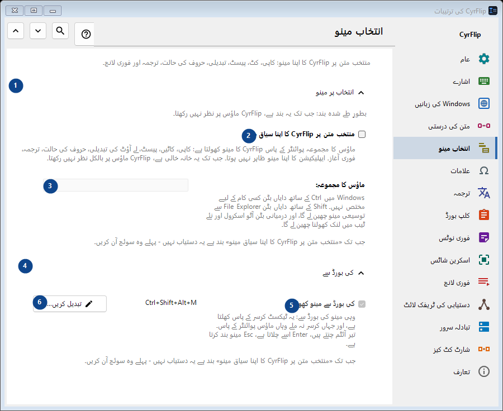The height and width of the screenshot is (411, 503).
Task: Go to previous section up arrow
Action: point(16,31)
